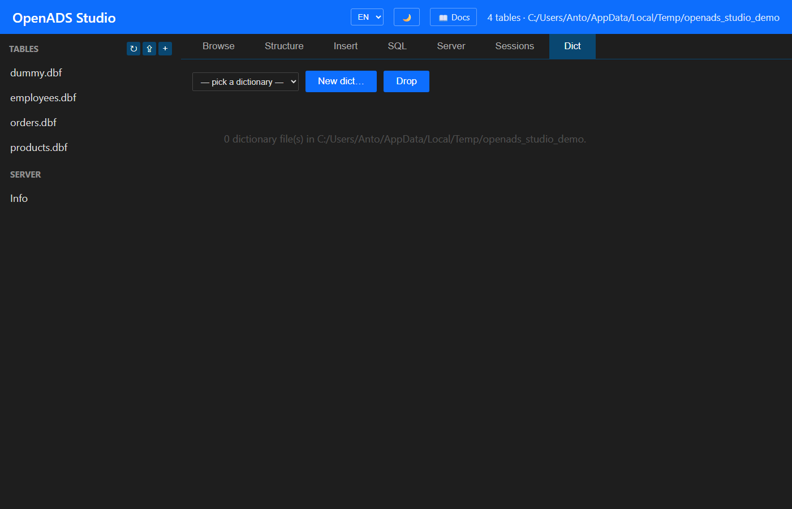This screenshot has height=509, width=792.
Task: Click the 0 dictionary file(s) message
Action: (x=405, y=139)
